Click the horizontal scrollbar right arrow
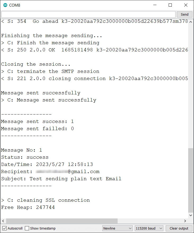This screenshot has height=233, width=194. pyautogui.click(x=185, y=221)
